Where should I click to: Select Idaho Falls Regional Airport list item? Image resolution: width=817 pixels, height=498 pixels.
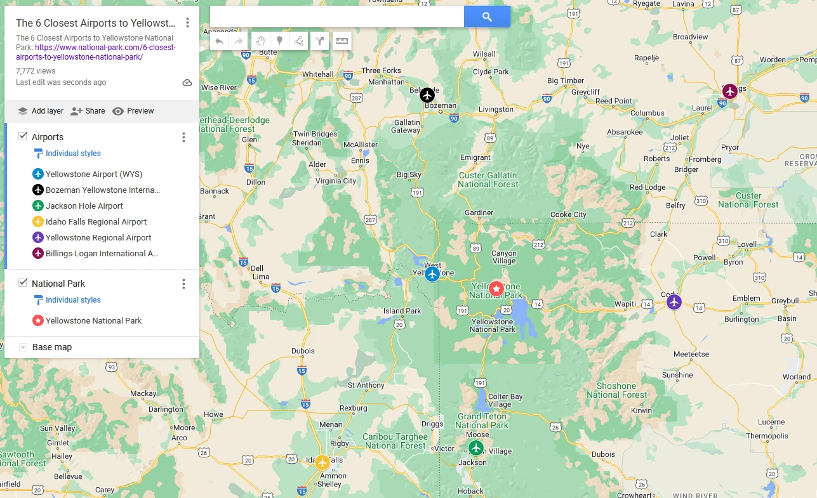[96, 221]
